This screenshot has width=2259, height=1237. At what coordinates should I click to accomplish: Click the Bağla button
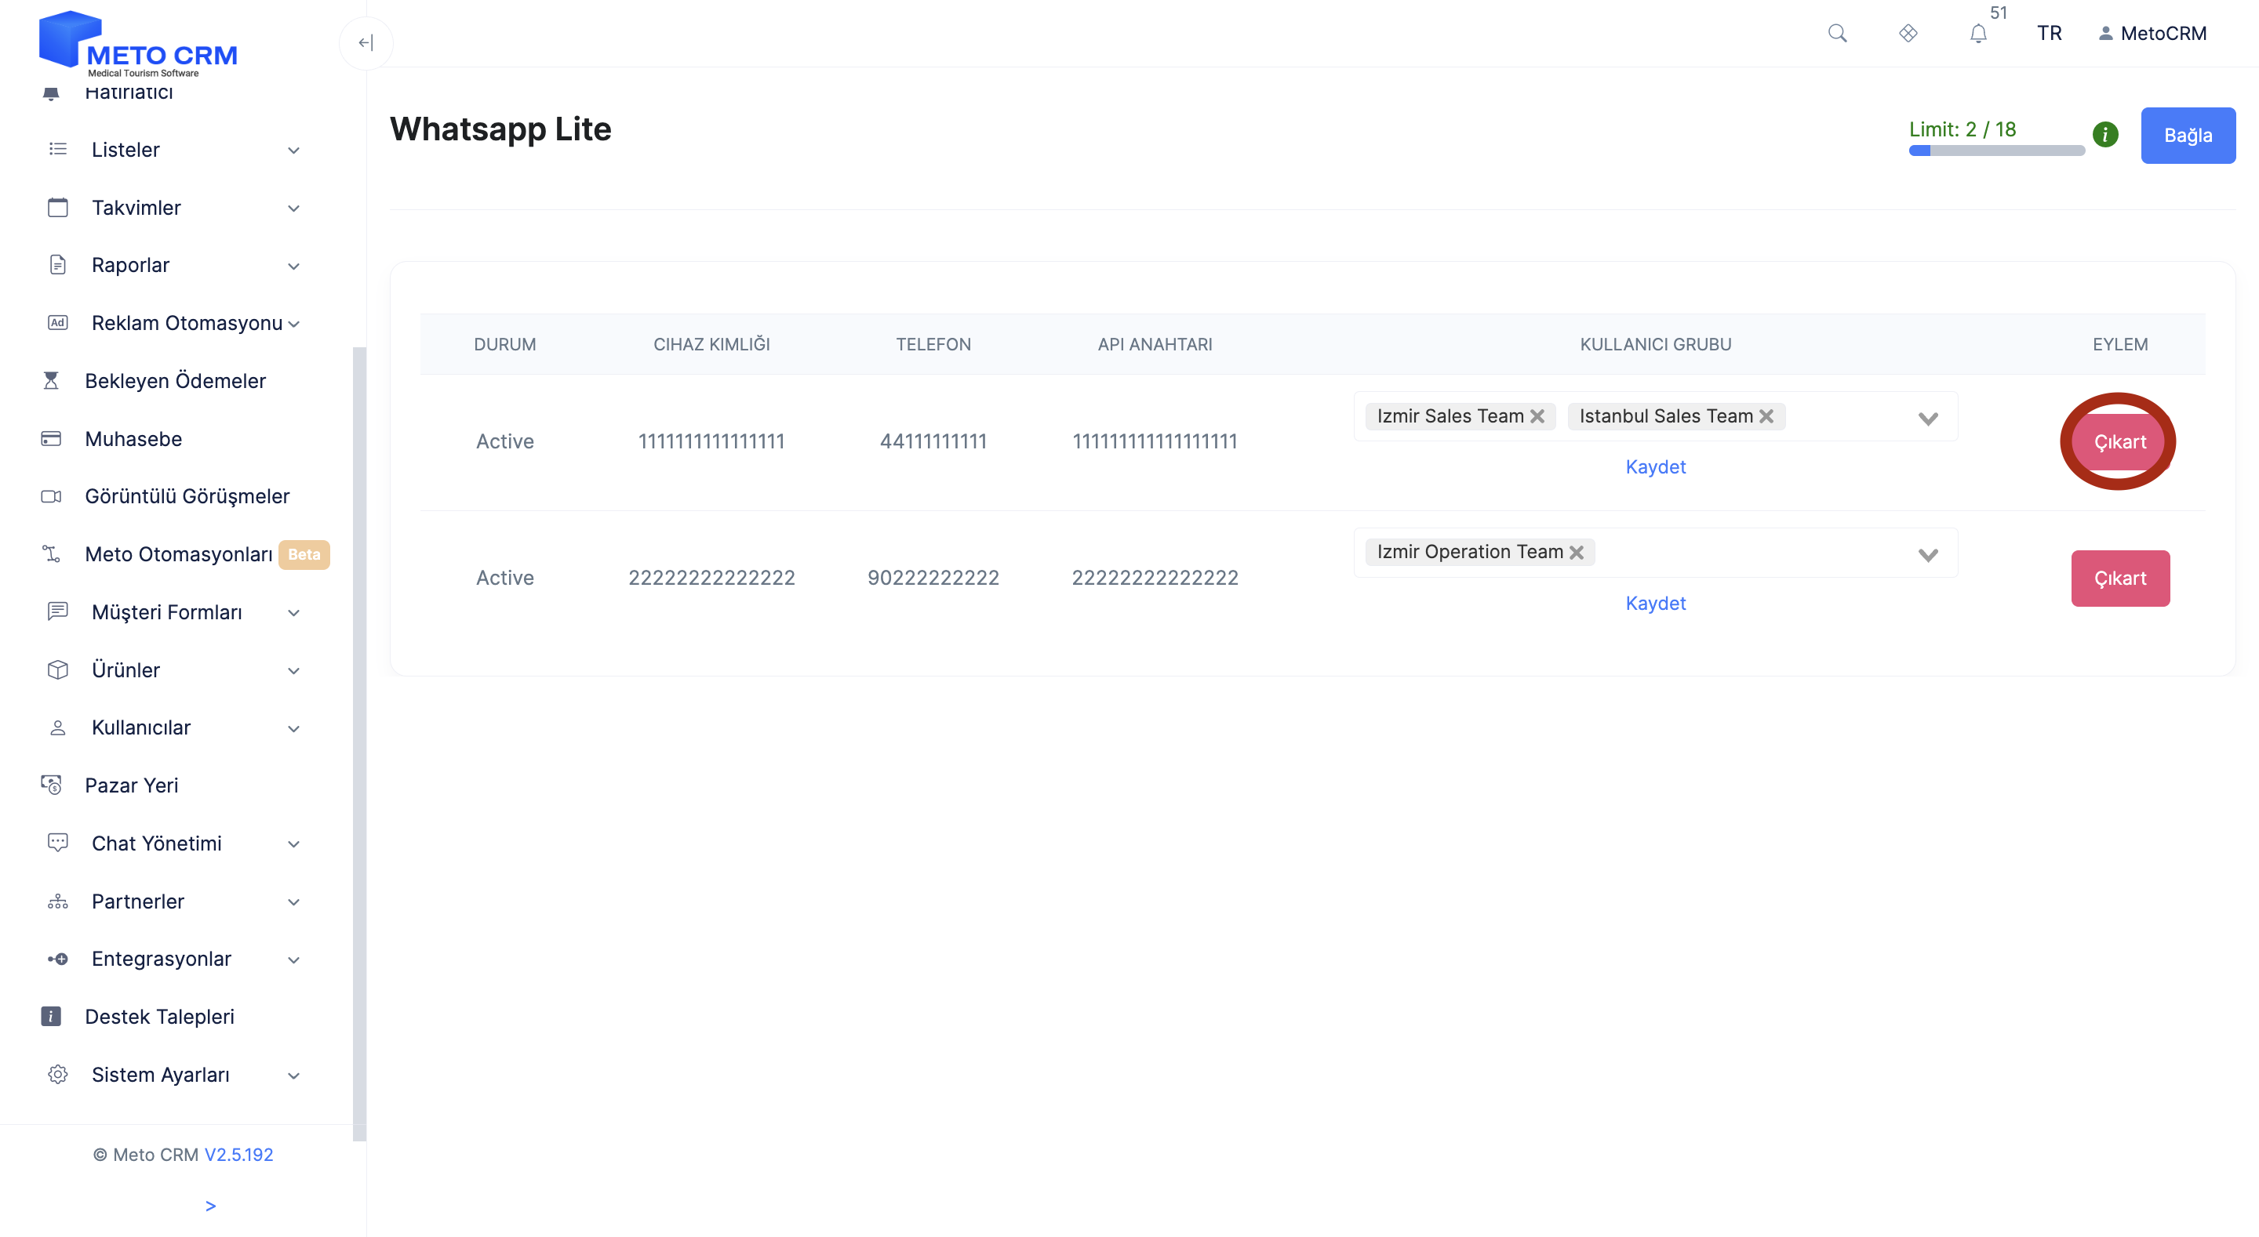2187,135
